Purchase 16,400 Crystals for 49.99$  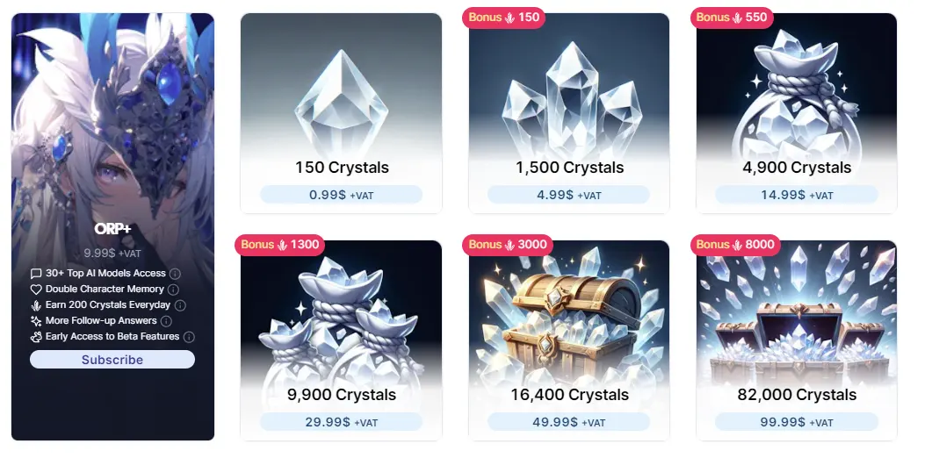(569, 422)
